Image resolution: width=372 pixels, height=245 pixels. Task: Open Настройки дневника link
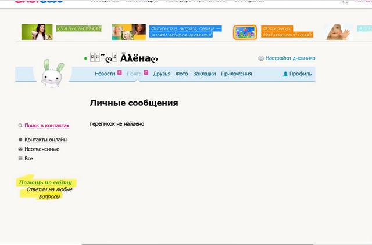click(290, 58)
